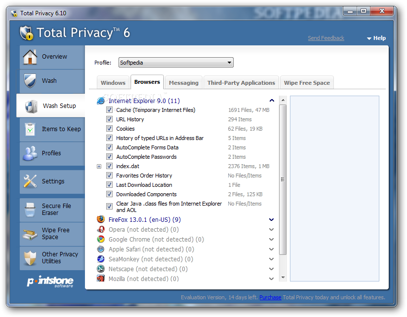Click the Settings tools icon

coord(30,181)
